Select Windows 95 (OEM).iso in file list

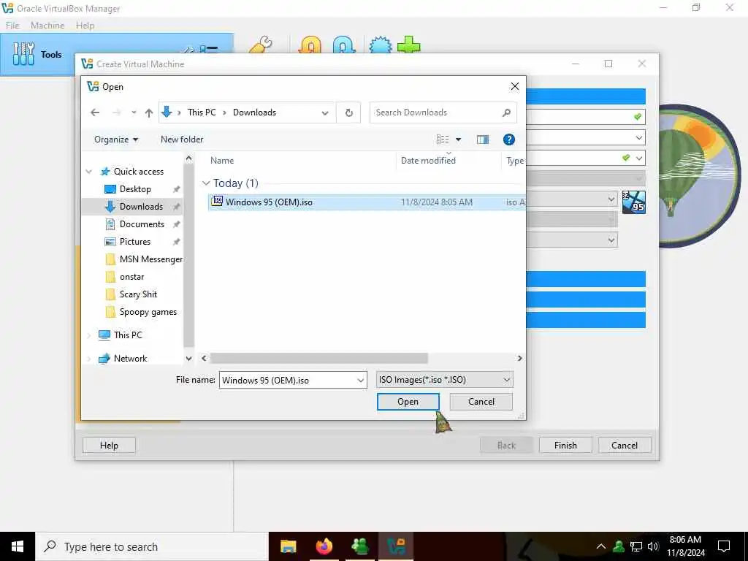[367, 202]
